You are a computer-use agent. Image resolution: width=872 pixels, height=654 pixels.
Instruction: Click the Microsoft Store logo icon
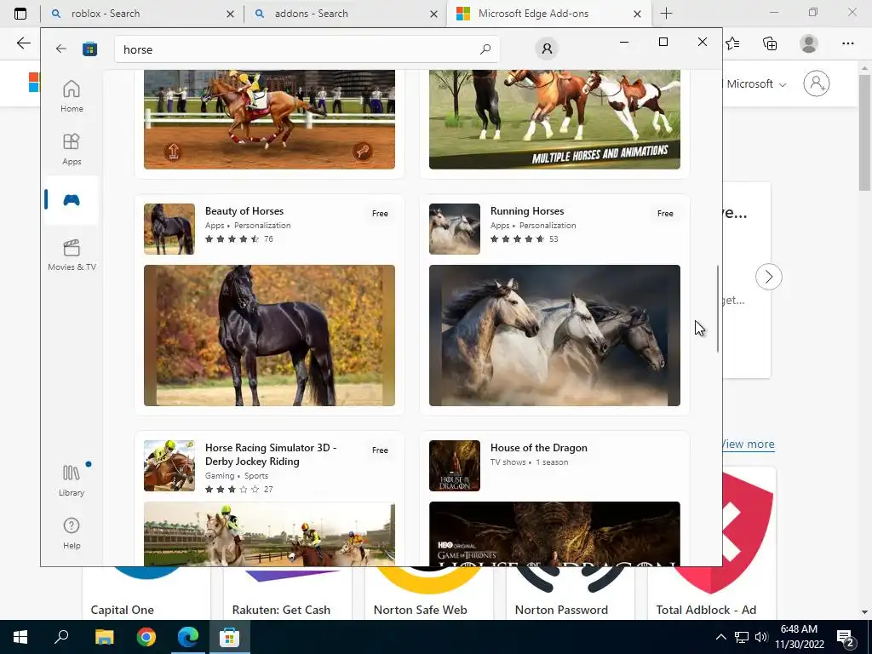click(x=89, y=49)
